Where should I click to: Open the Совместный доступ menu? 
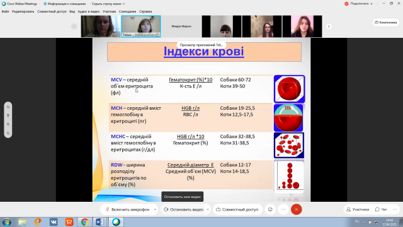click(x=52, y=11)
